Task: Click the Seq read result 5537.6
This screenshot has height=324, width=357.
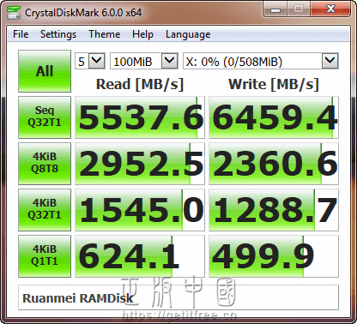Action: click(x=140, y=117)
